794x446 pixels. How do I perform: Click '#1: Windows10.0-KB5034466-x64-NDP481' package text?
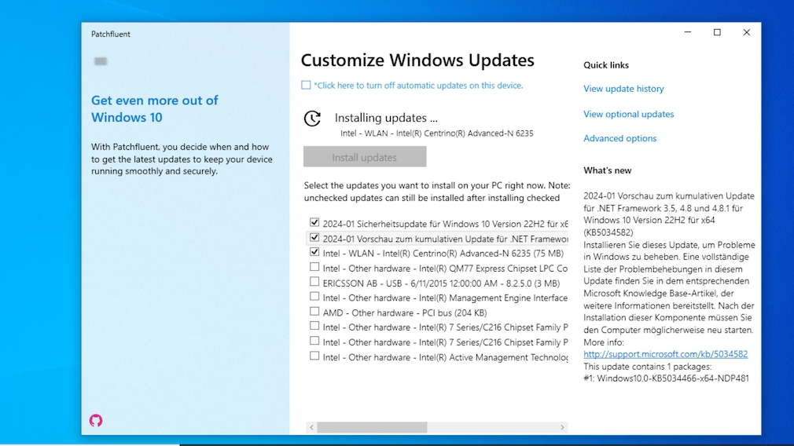point(666,378)
